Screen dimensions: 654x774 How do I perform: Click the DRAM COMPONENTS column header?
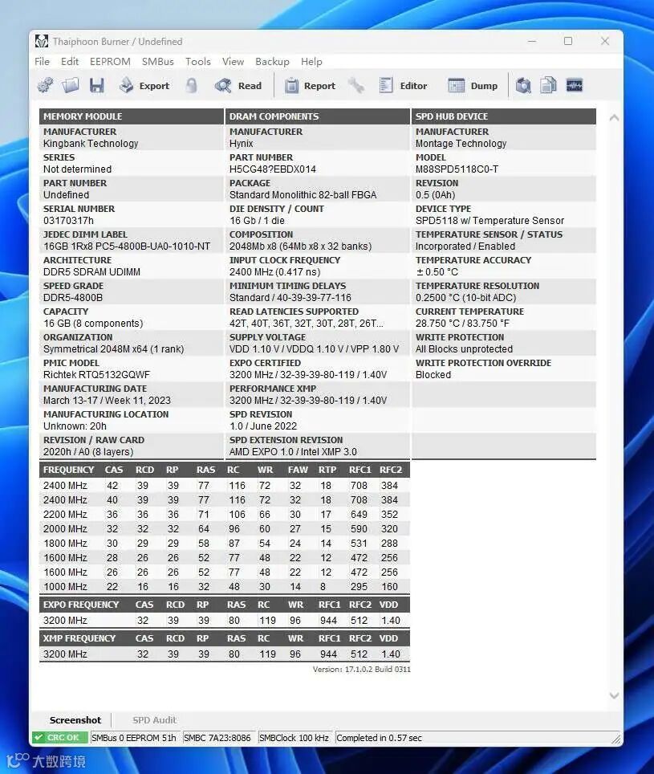coord(318,116)
